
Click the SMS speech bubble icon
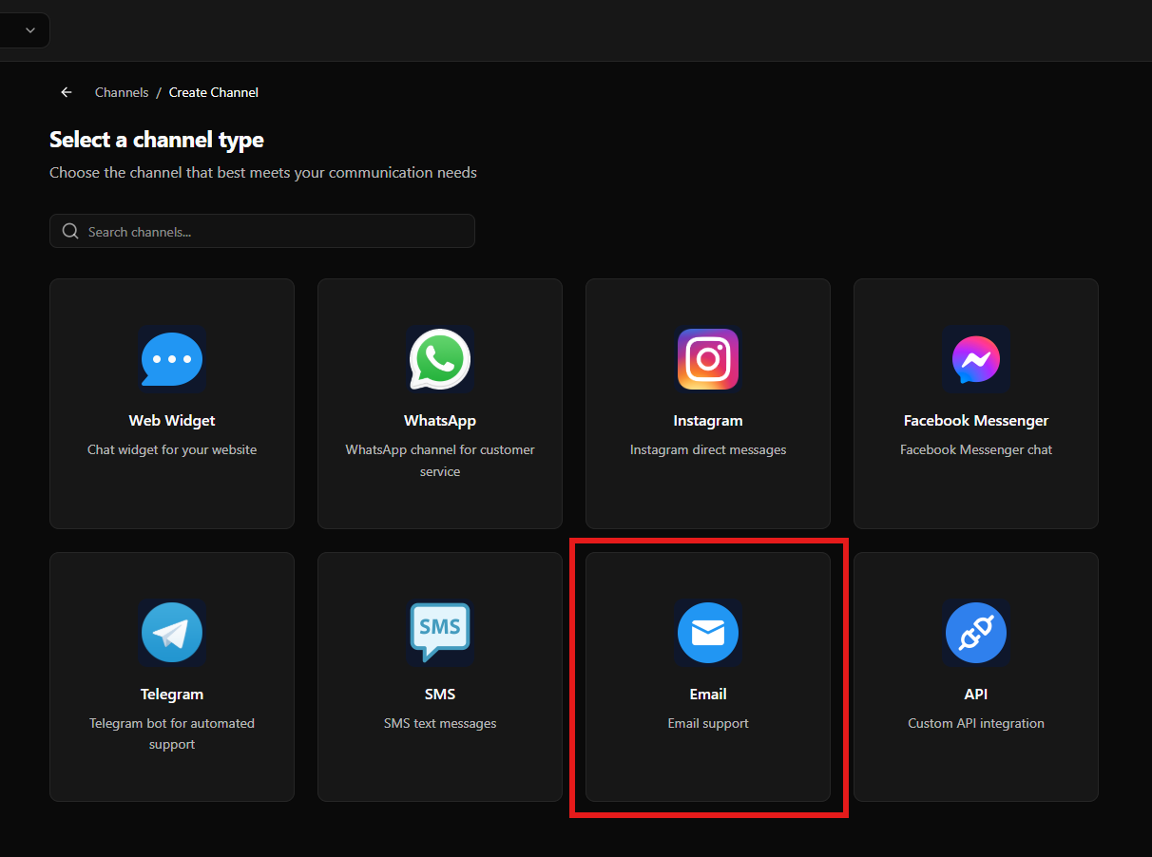[x=440, y=633]
